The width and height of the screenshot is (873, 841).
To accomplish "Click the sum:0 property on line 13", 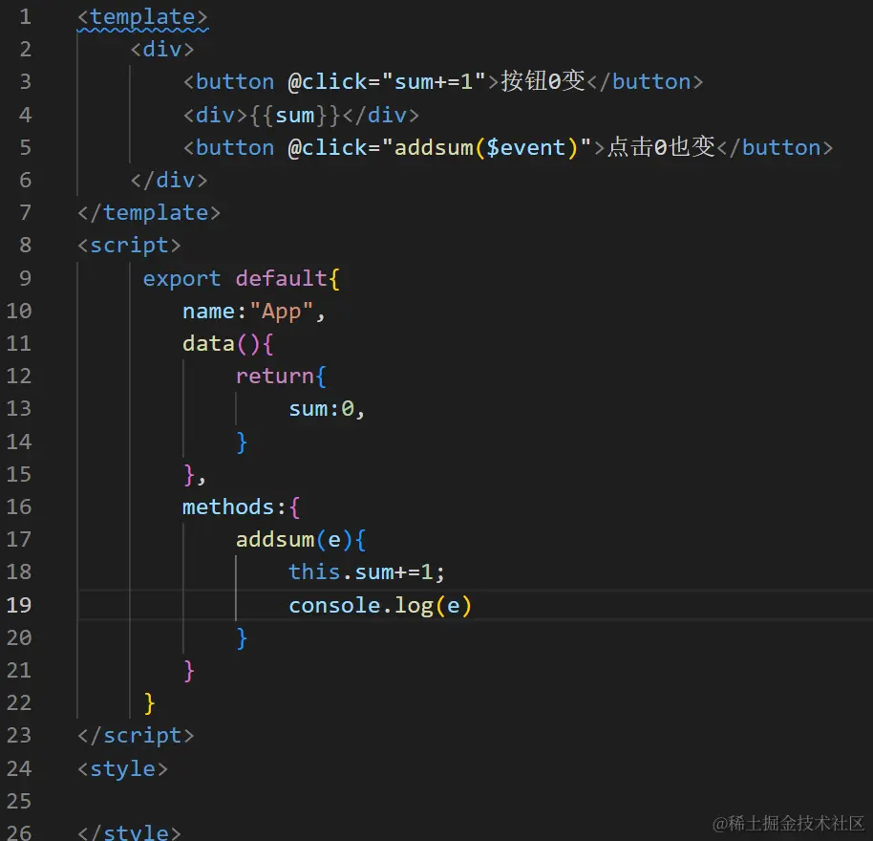I will coord(321,409).
